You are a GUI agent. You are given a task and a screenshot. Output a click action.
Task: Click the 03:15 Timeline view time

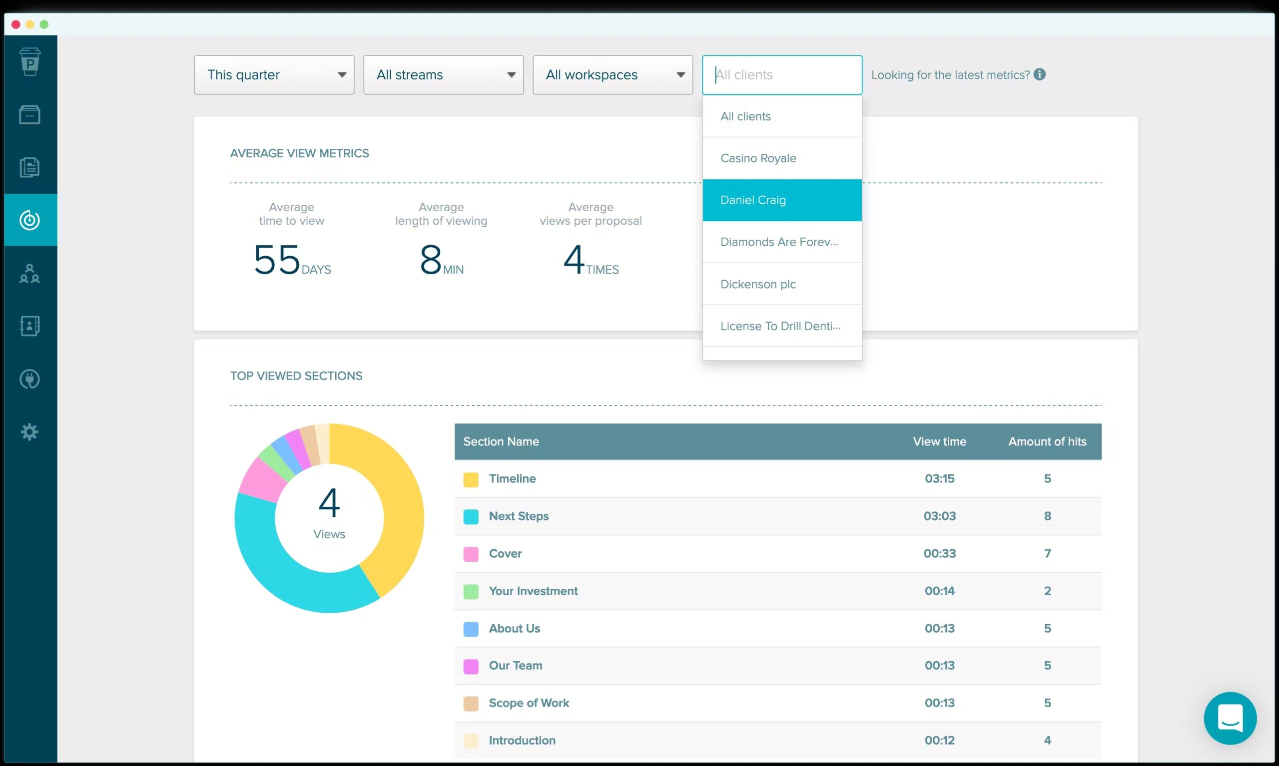[x=939, y=478]
